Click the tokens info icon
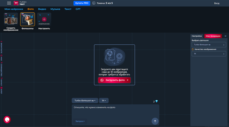The width and height of the screenshot is (229, 127). 94,3
